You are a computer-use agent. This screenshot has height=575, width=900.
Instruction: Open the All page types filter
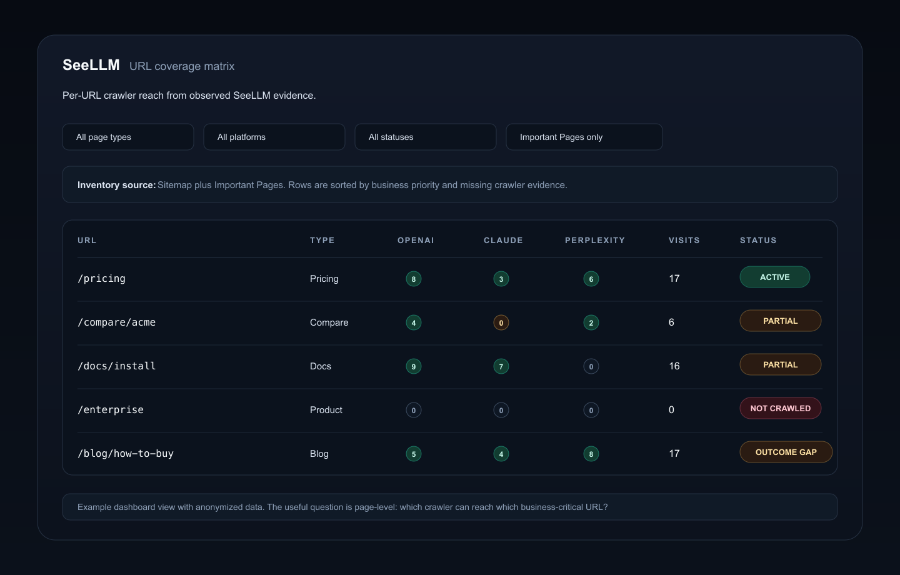(x=128, y=137)
